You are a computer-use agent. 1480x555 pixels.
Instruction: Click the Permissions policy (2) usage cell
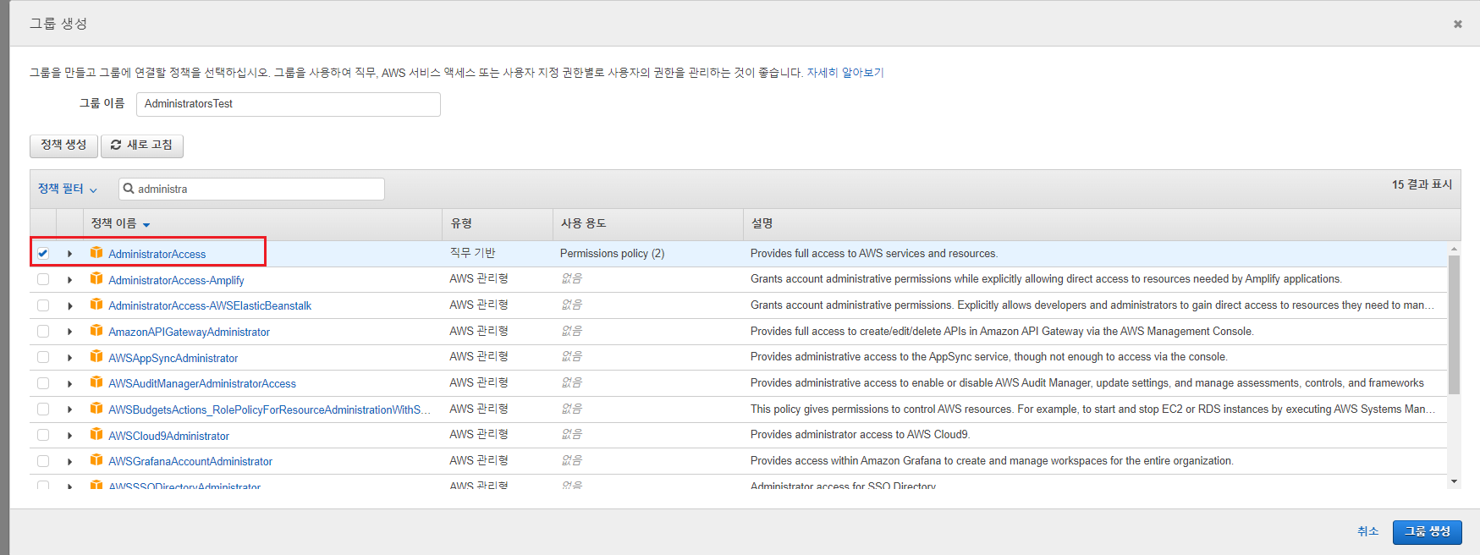coord(612,253)
